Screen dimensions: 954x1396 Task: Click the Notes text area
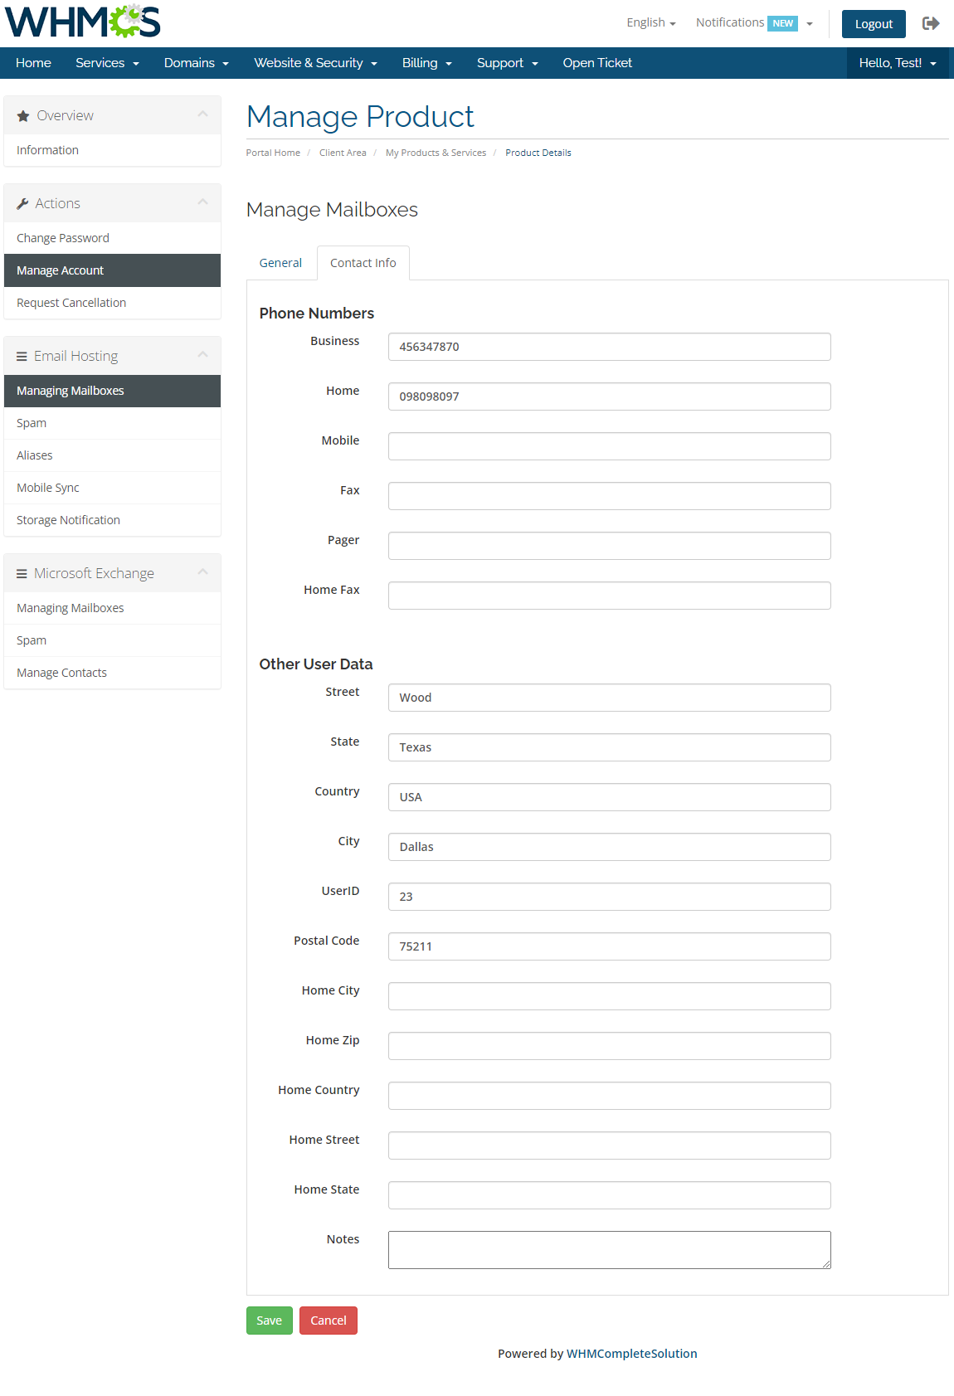609,1250
